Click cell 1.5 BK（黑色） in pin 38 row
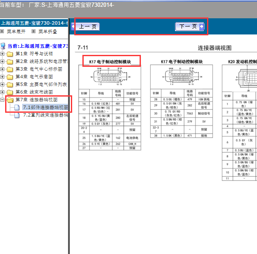Screen dimensions: 257x254 pos(172,136)
